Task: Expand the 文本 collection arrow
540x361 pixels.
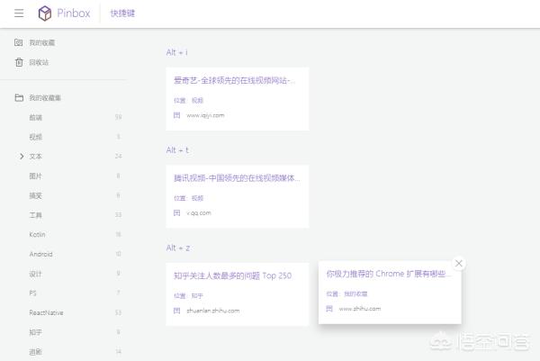Action: 21,157
